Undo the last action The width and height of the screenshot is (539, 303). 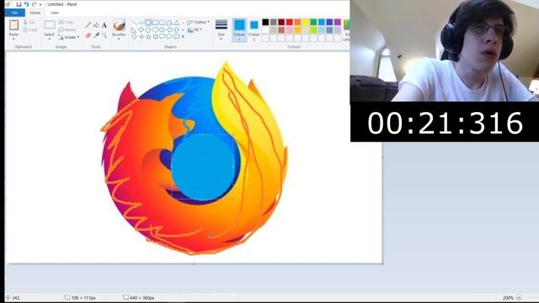tap(26, 4)
